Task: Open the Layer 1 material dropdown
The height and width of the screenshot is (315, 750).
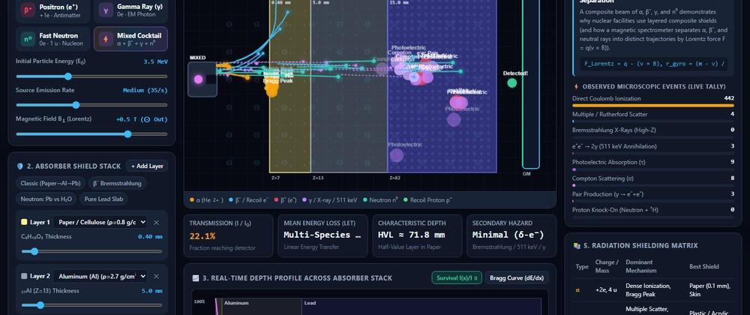Action: [x=100, y=222]
